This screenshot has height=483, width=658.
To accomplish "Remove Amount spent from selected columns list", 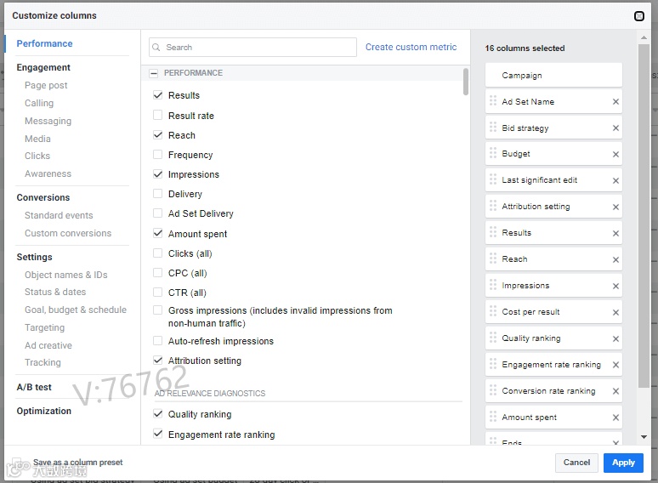I will (615, 418).
